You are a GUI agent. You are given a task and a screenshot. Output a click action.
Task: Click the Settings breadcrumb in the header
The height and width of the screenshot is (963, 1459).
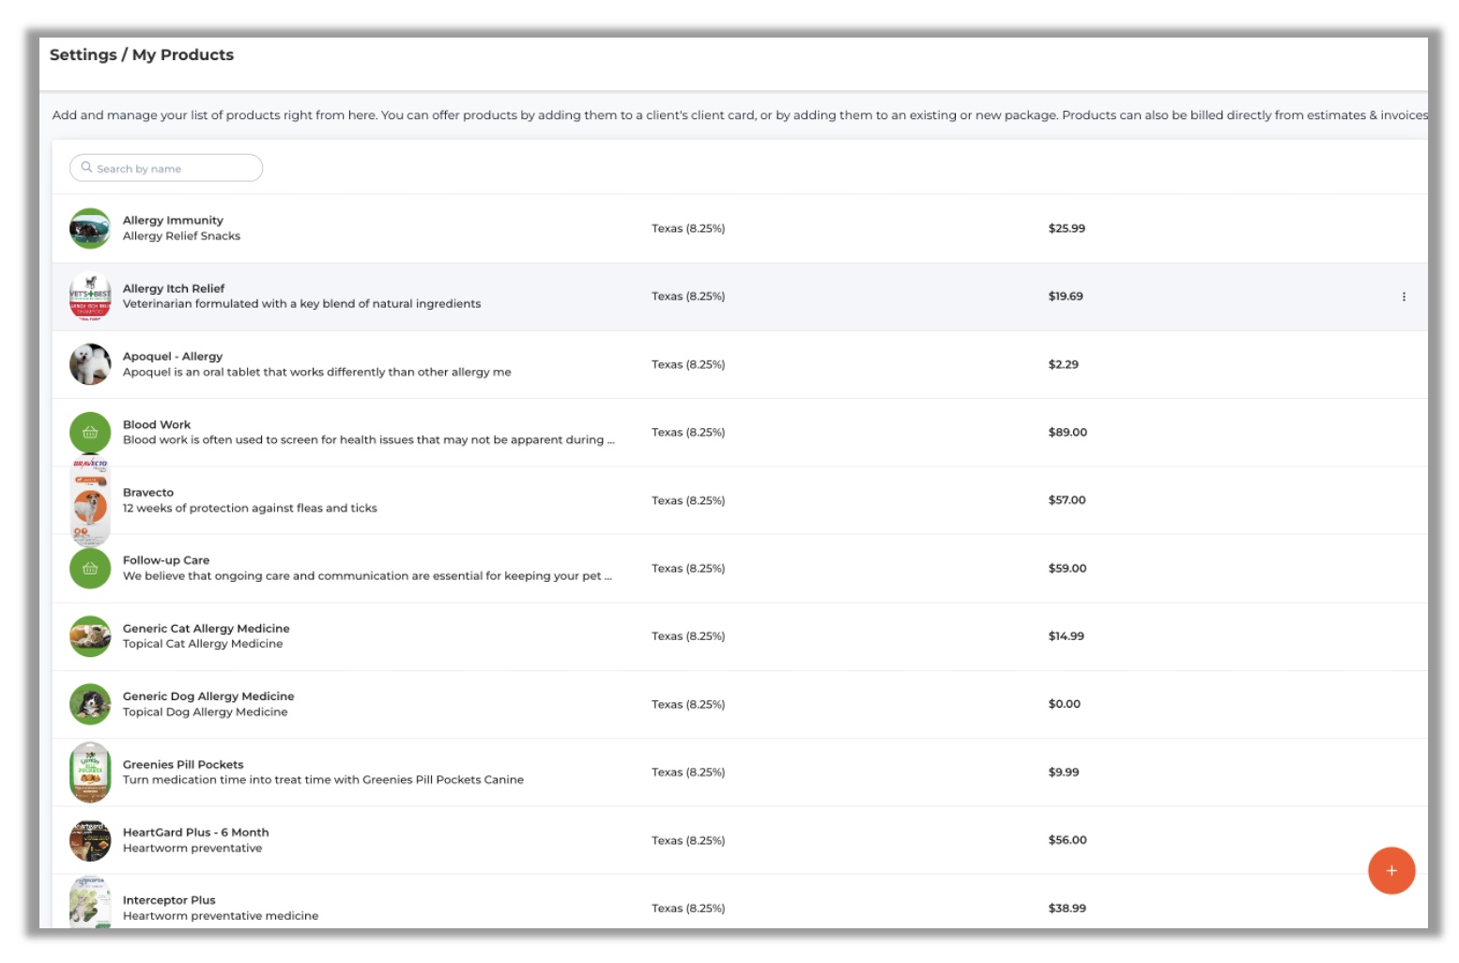pos(83,54)
